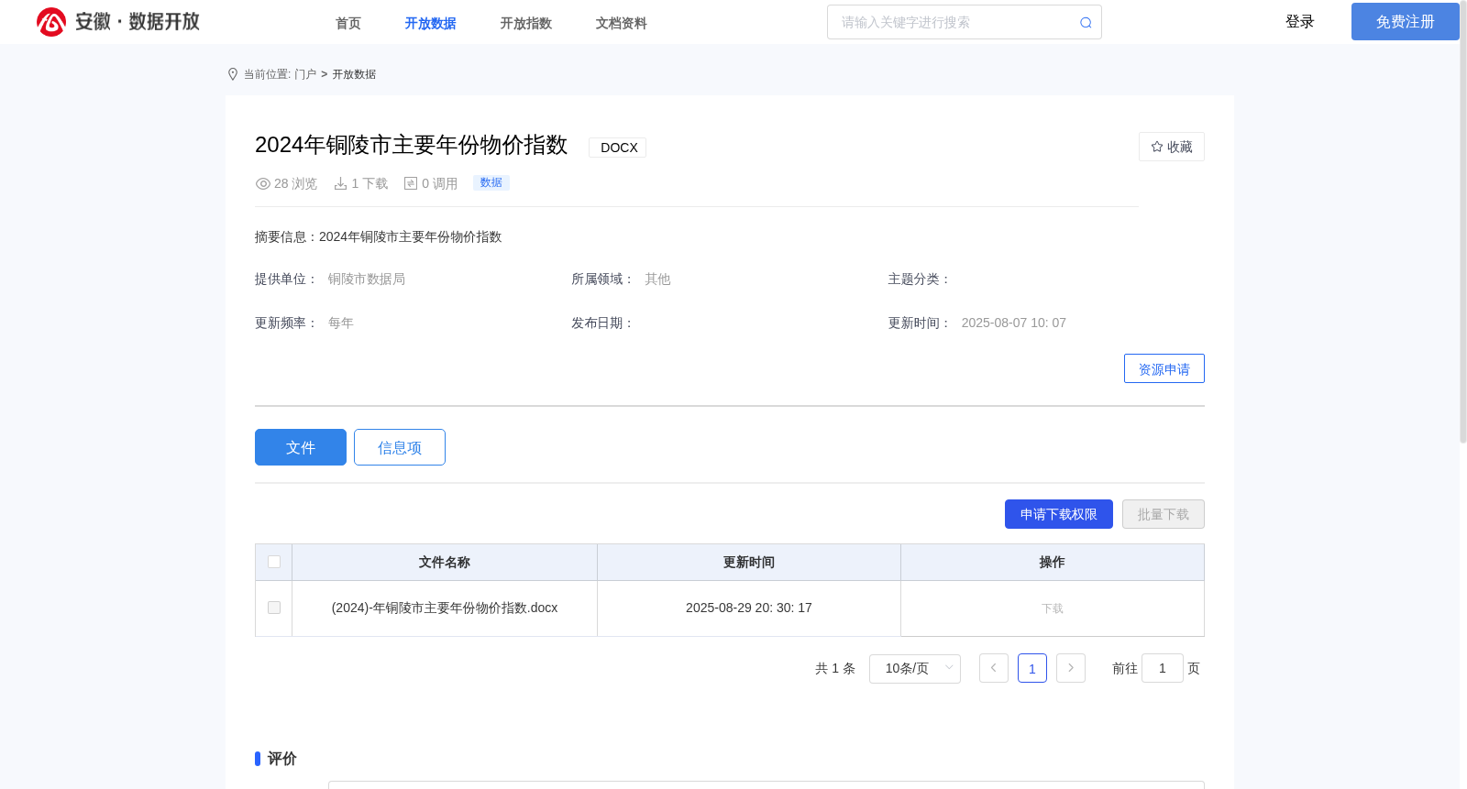1467x789 pixels.
Task: Click the update time value 2025-08-07 10: 07
Action: point(1014,323)
